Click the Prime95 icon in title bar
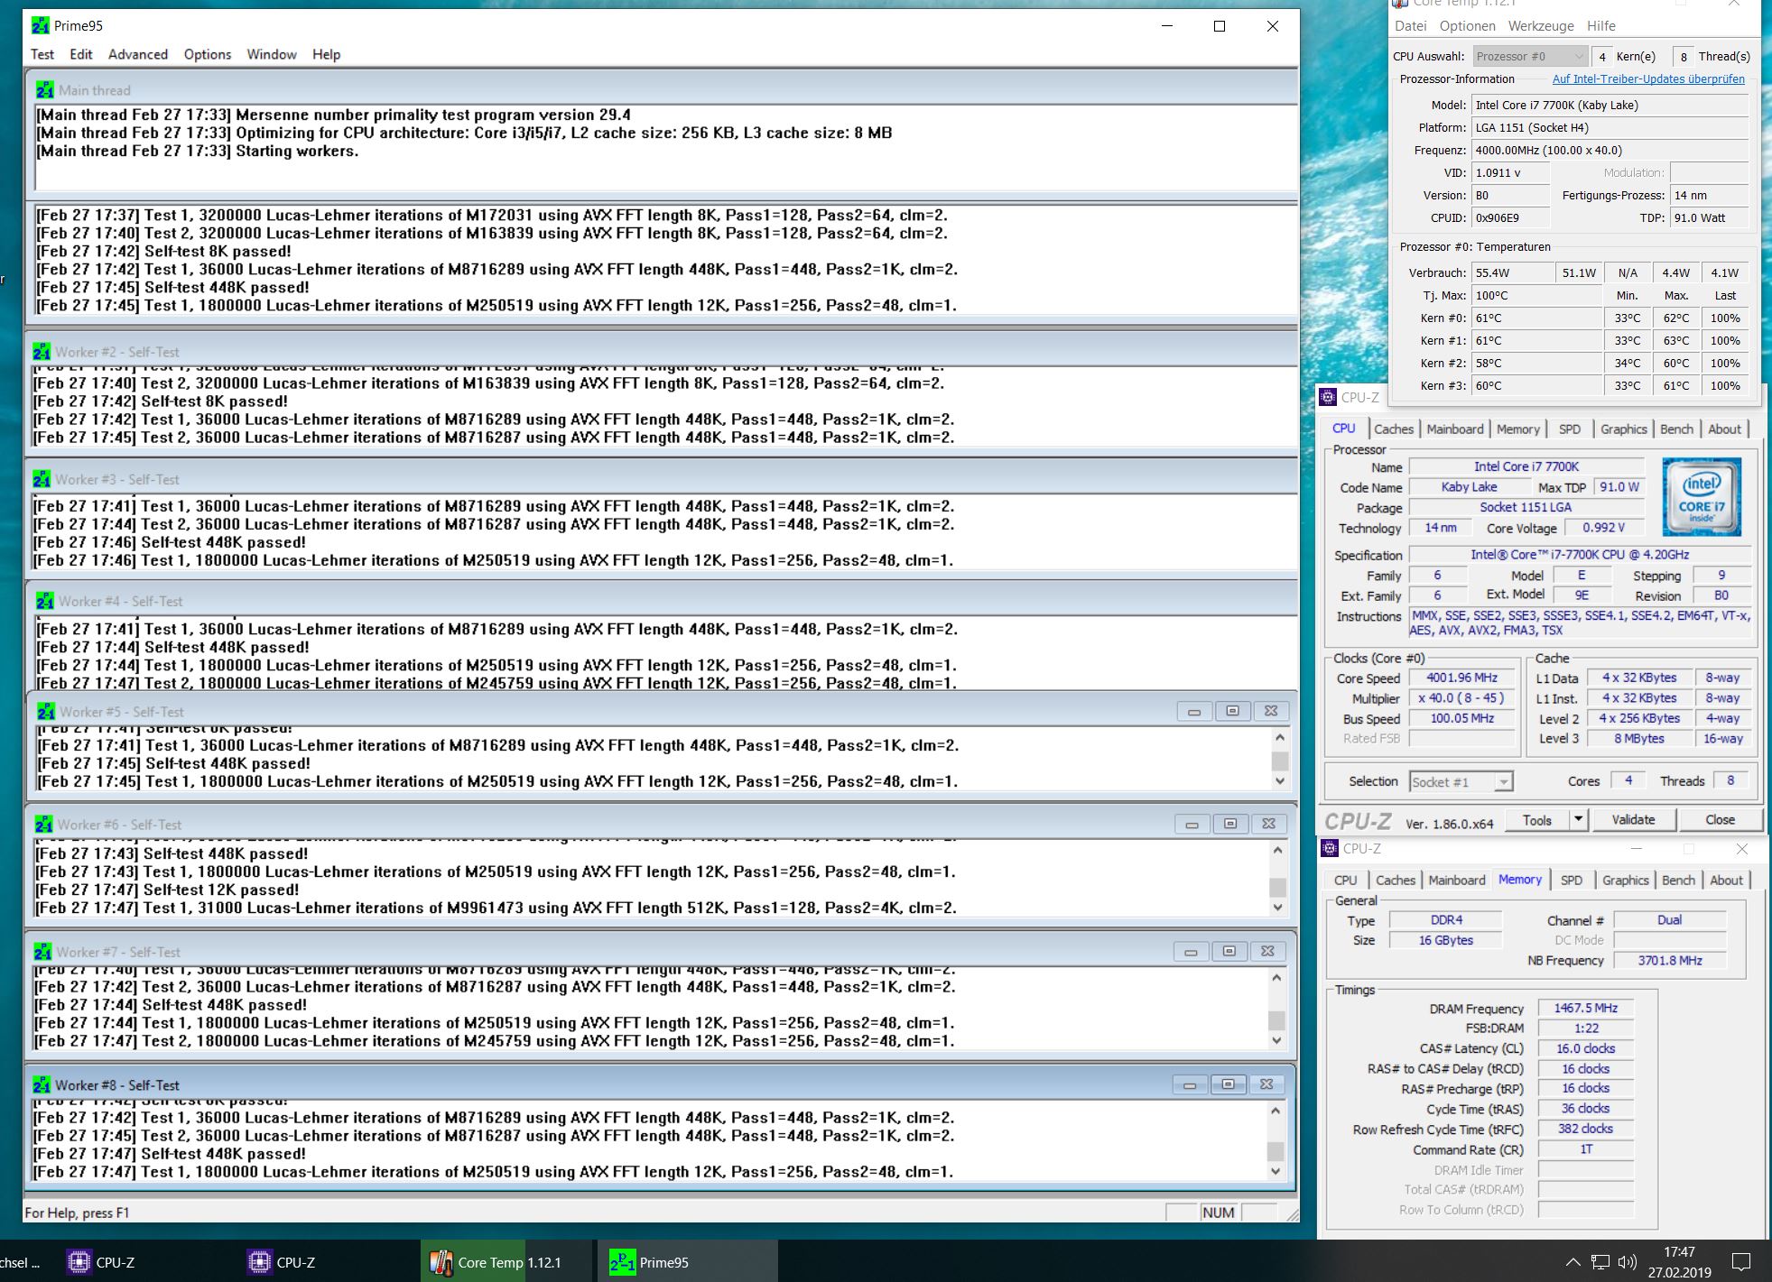This screenshot has width=1772, height=1282. click(x=41, y=25)
